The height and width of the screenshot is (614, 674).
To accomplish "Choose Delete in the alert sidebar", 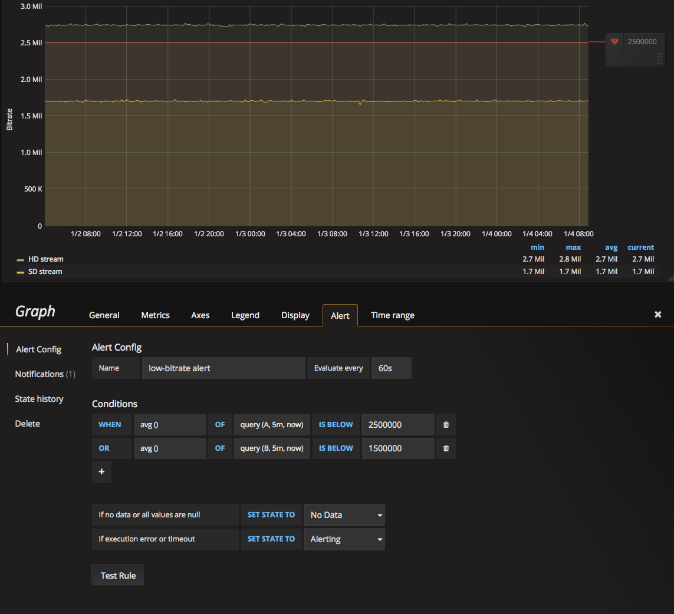I will coord(28,424).
